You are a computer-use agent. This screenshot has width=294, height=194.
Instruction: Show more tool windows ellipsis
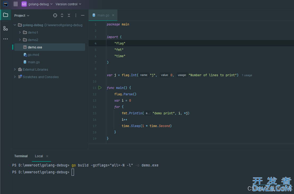[6, 39]
